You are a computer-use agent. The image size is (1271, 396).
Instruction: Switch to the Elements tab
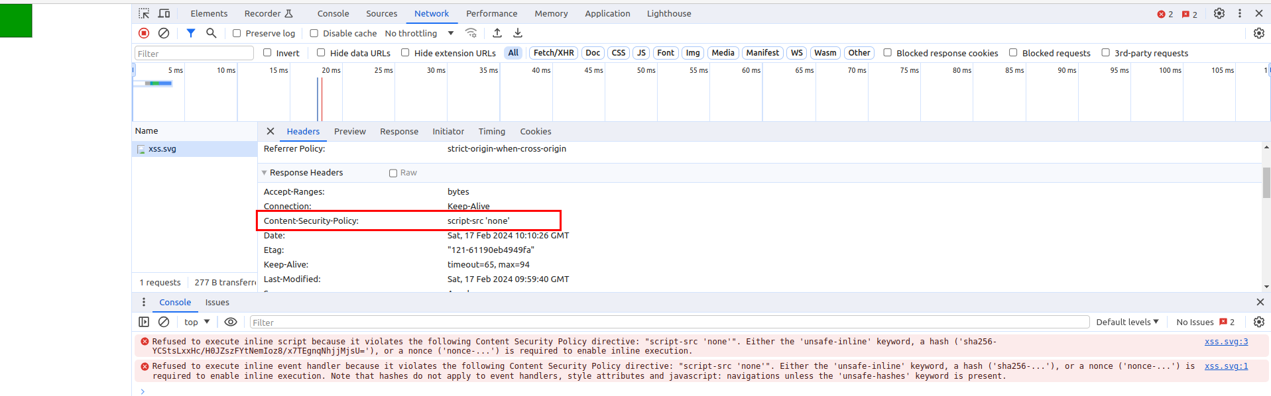[209, 13]
